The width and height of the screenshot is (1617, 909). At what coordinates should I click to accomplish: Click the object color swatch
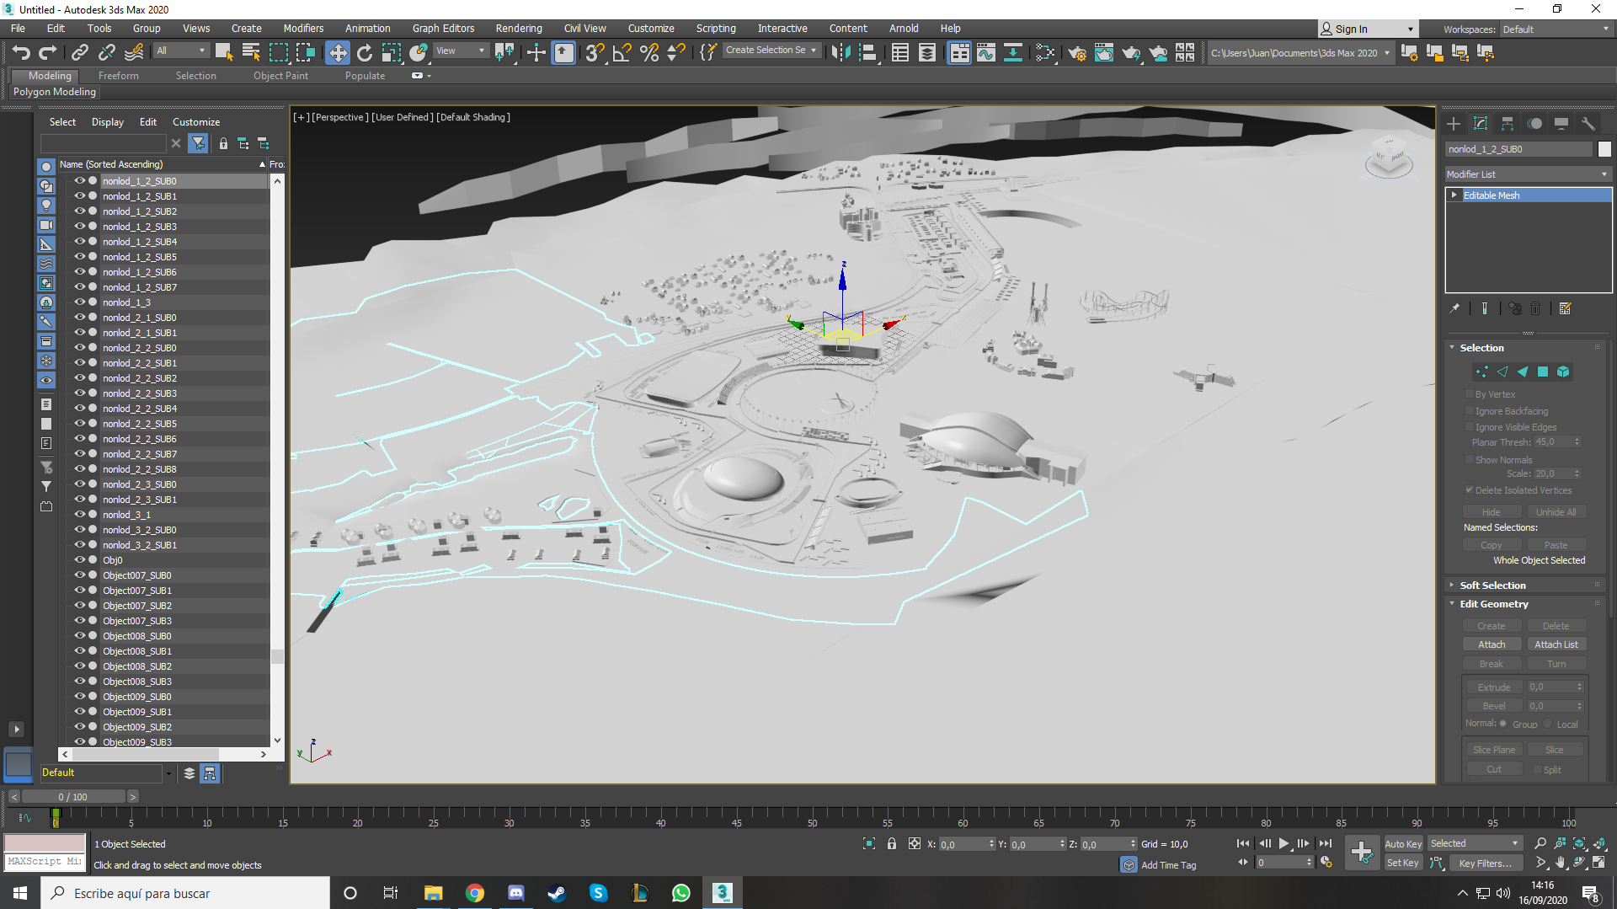point(1604,149)
